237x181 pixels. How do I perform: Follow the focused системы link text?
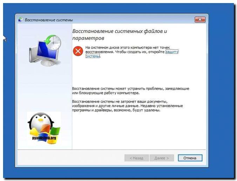pos(93,56)
